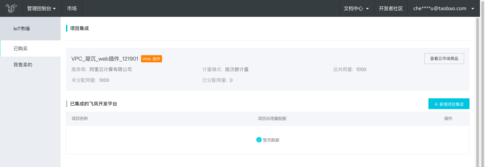Click the IoT logo icon in header

[x=11, y=8]
